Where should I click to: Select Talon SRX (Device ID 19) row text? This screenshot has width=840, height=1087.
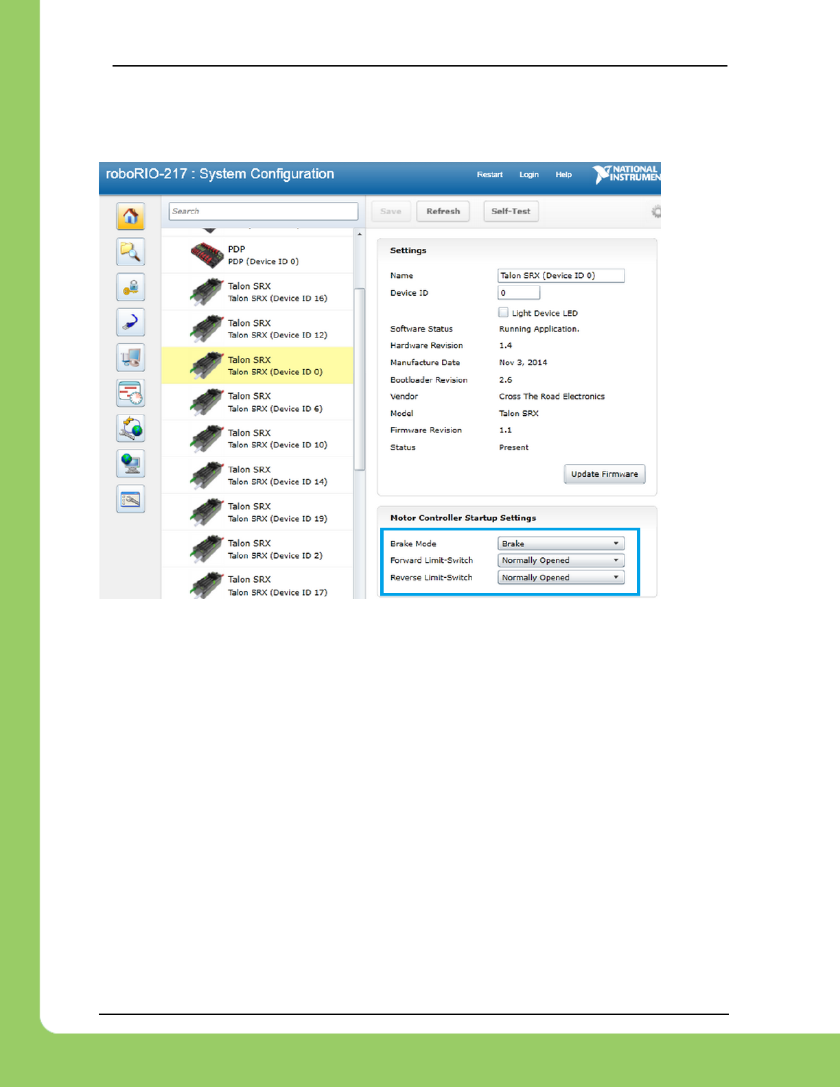tap(278, 519)
